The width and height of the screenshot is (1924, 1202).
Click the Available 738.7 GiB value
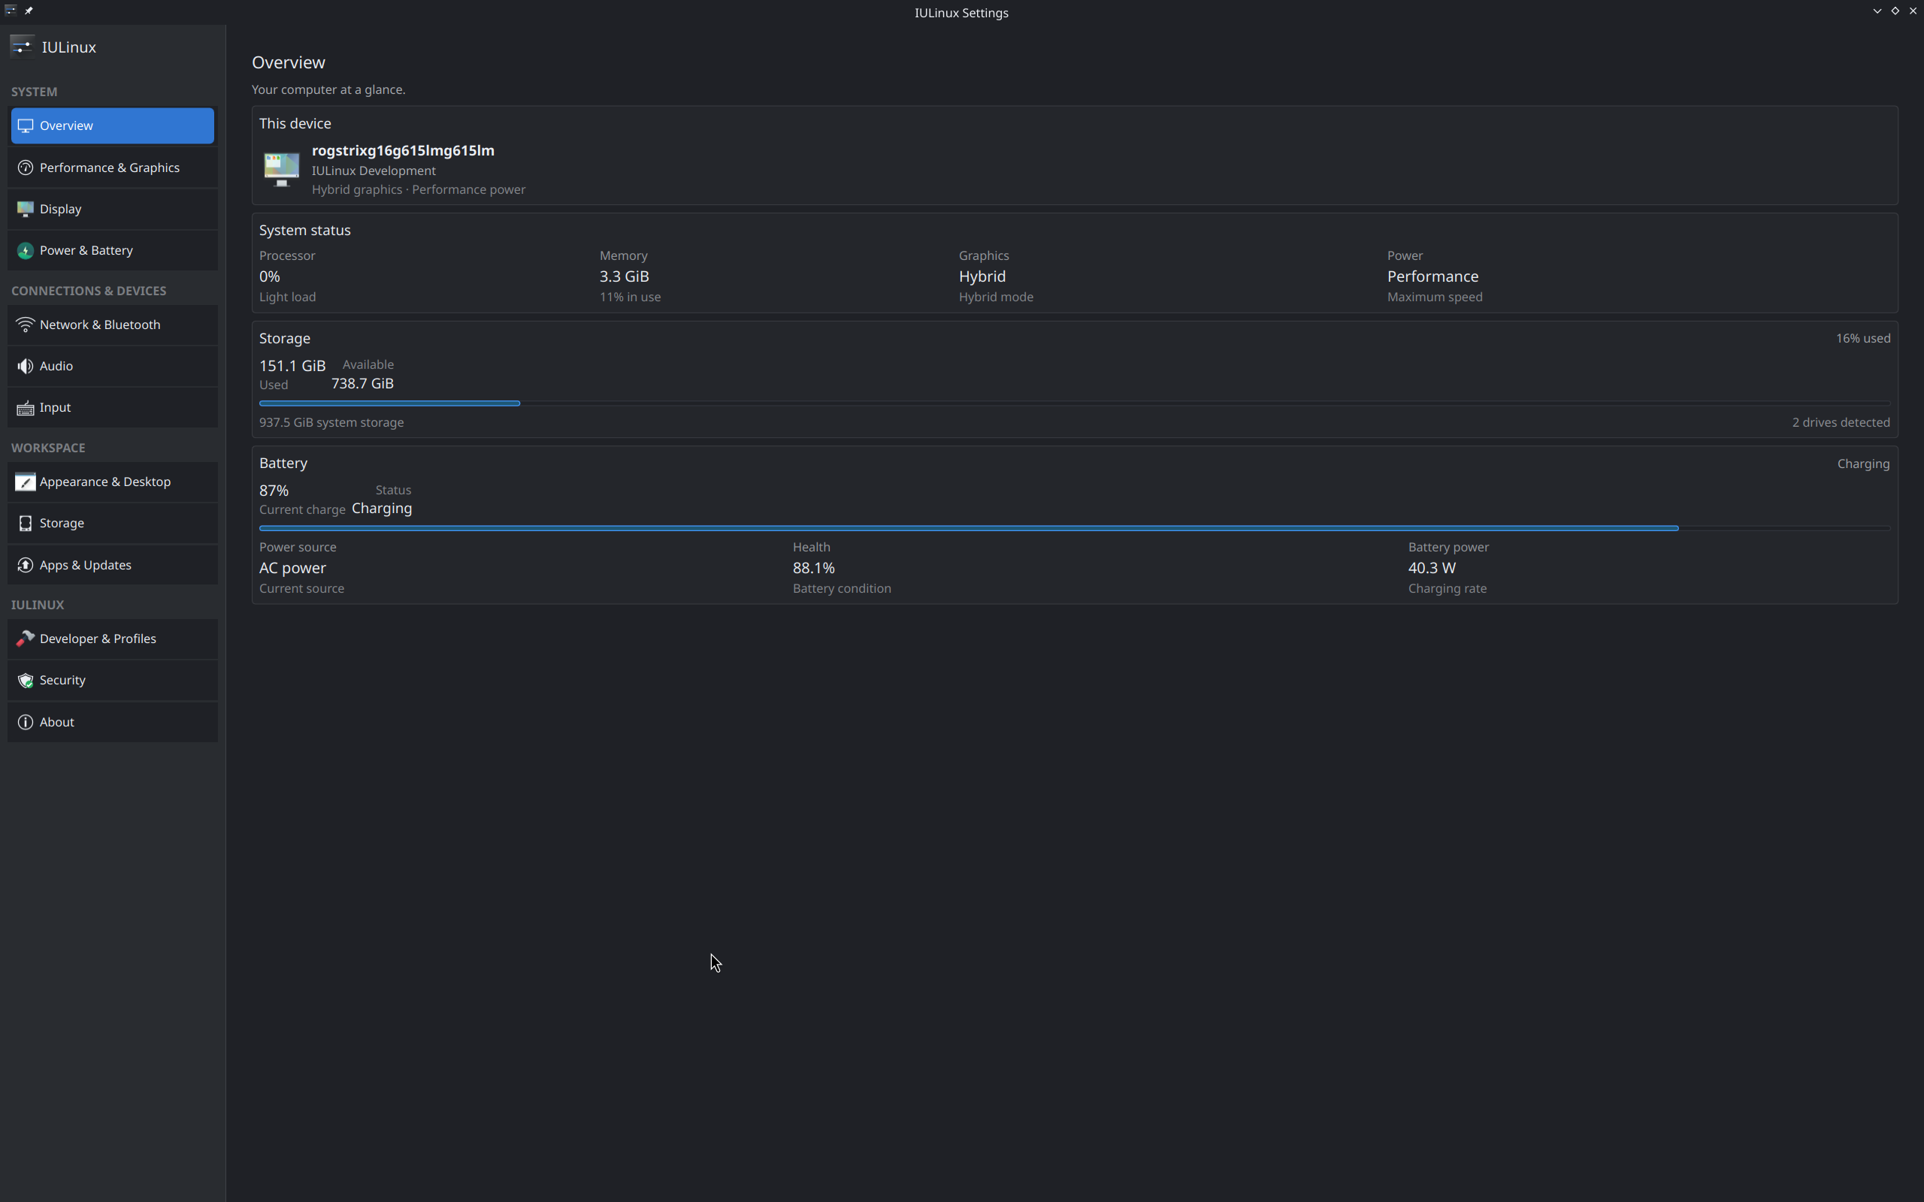coord(362,383)
